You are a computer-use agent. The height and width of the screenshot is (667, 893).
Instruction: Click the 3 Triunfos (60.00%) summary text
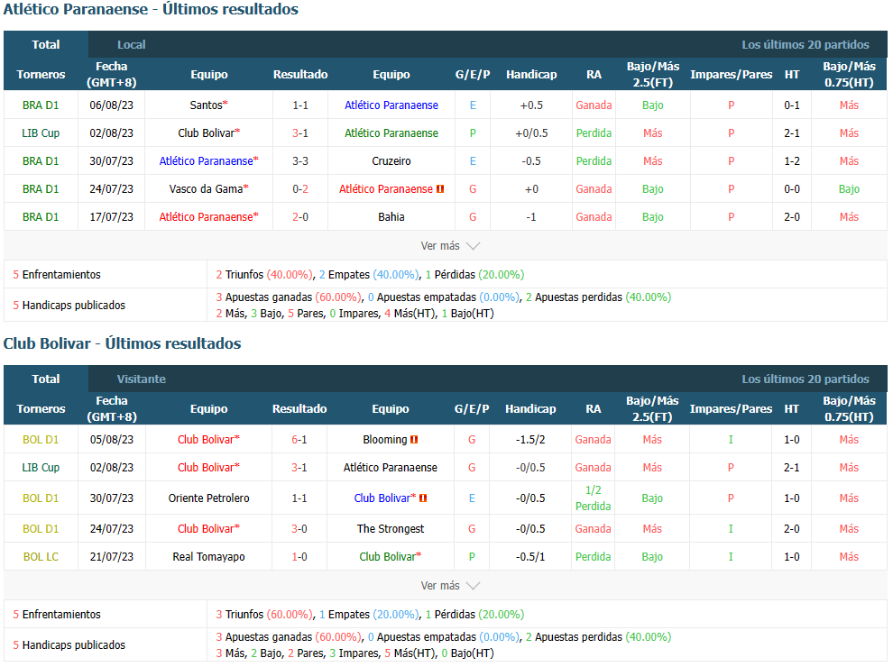point(264,614)
